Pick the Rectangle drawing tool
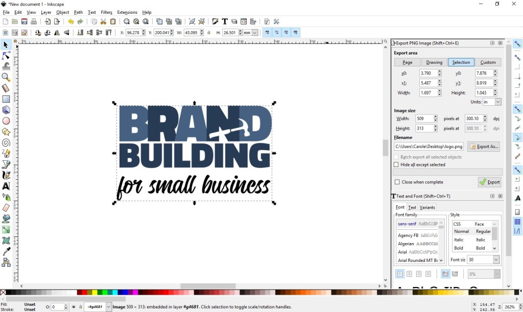 (6, 99)
